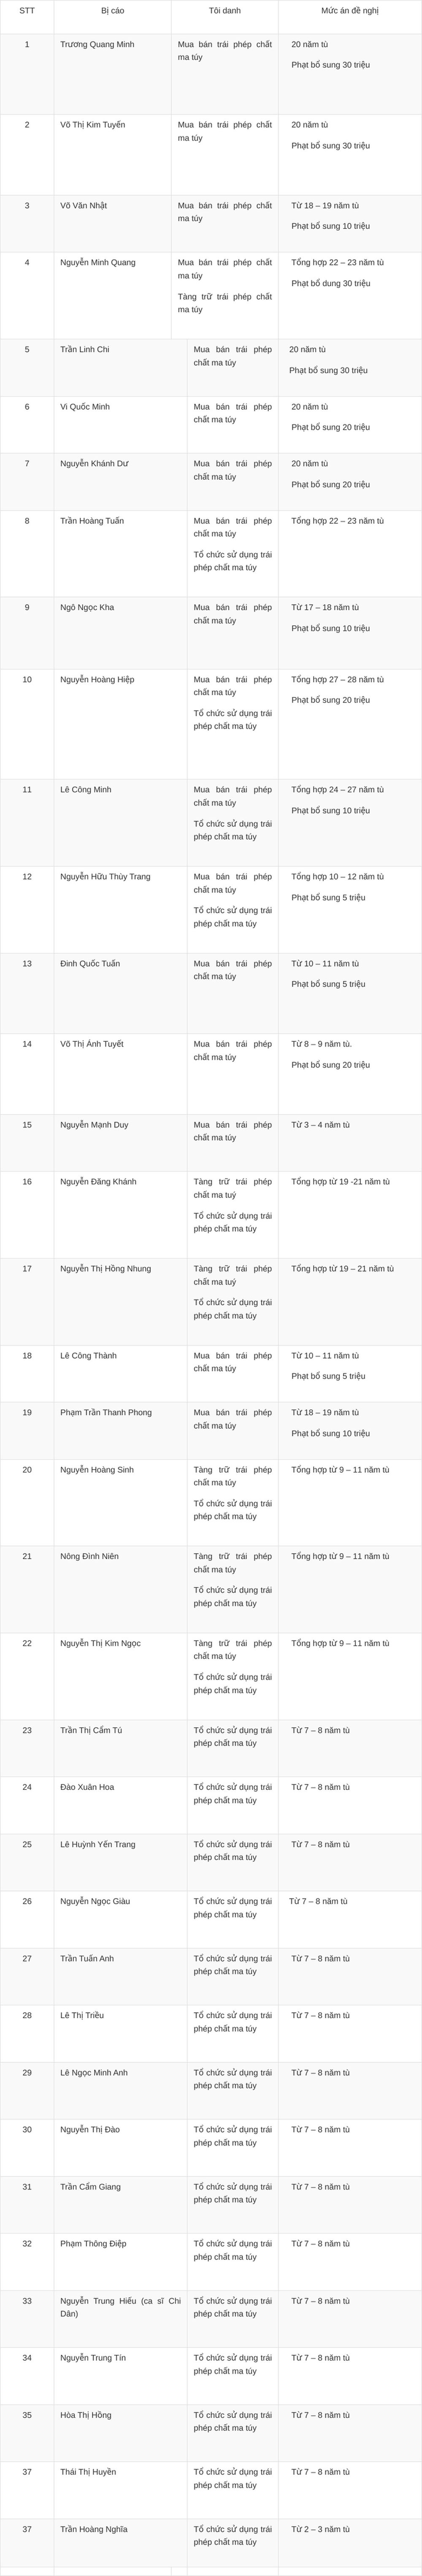The image size is (422, 2576).
Task: Select the name Trương Quang Minh
Action: [x=97, y=44]
